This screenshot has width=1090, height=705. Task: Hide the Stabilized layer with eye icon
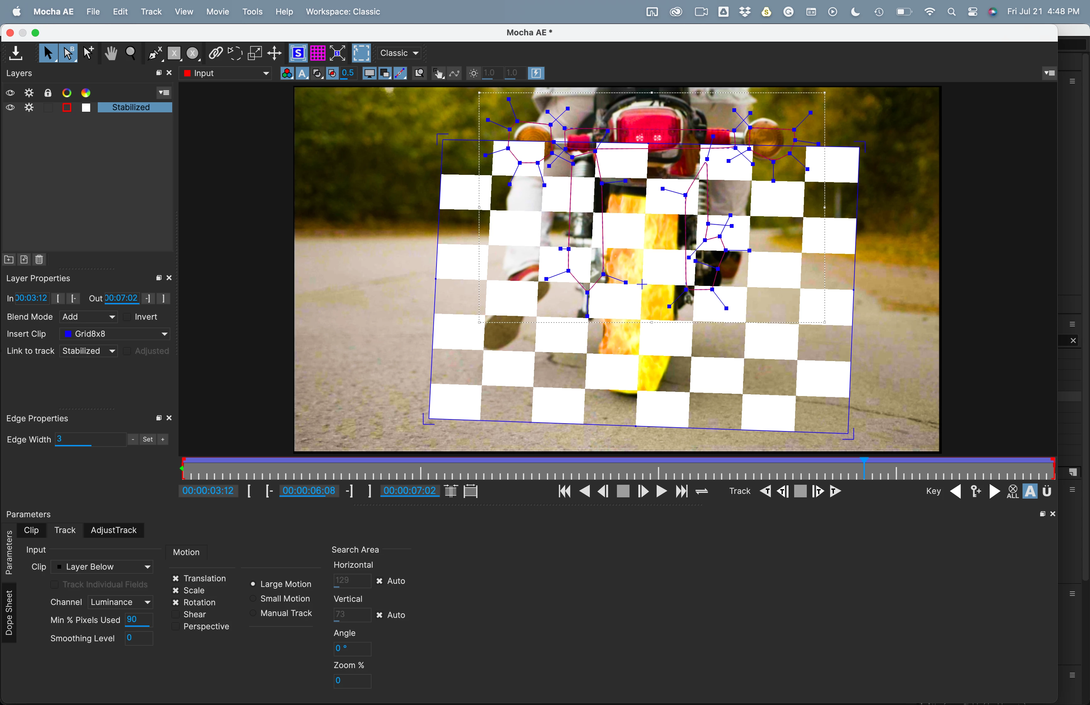click(x=10, y=108)
